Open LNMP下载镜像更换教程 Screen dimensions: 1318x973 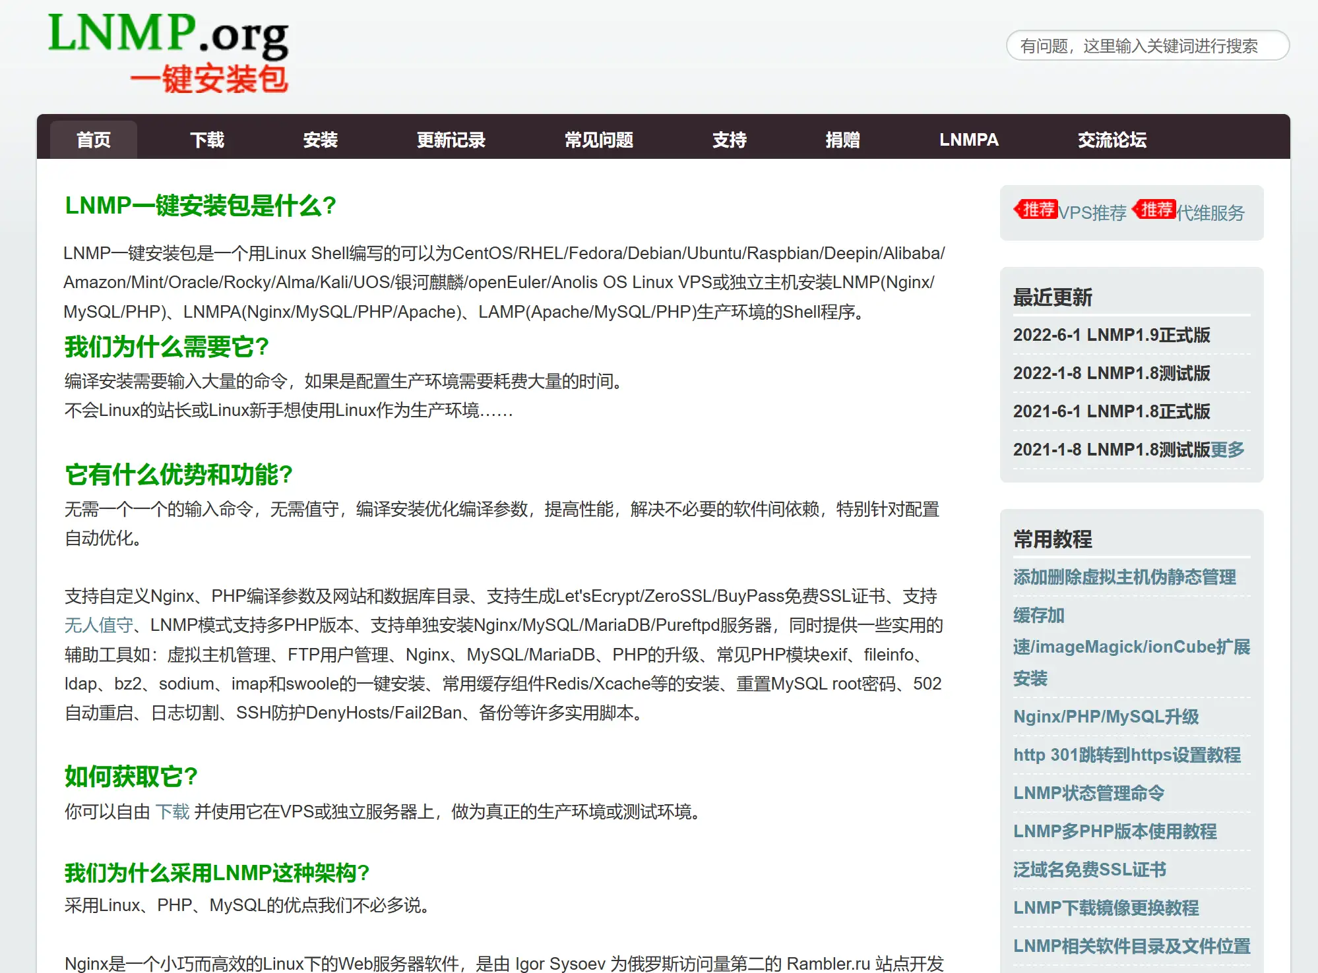pyautogui.click(x=1106, y=908)
